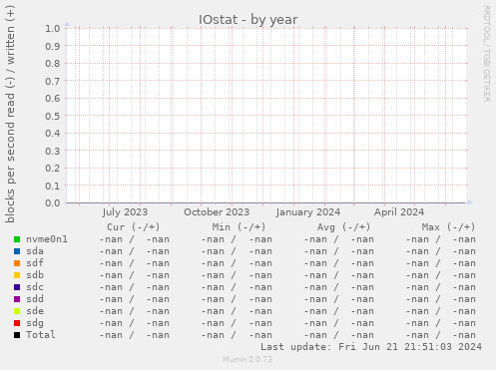Click the dark blue sdc legend swatch
Image resolution: width=496 pixels, height=370 pixels.
[x=17, y=287]
